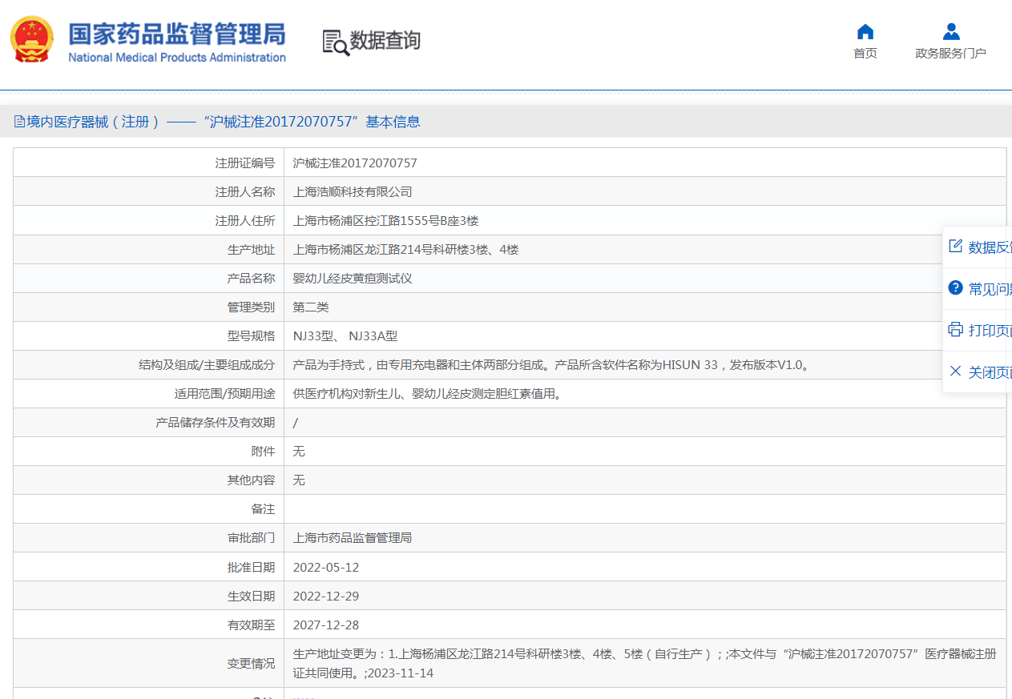Click the 注册证编号 label cell

[x=148, y=163]
